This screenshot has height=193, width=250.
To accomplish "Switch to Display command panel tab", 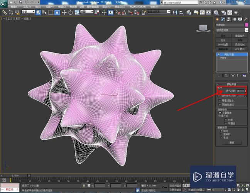I will [x=240, y=19].
